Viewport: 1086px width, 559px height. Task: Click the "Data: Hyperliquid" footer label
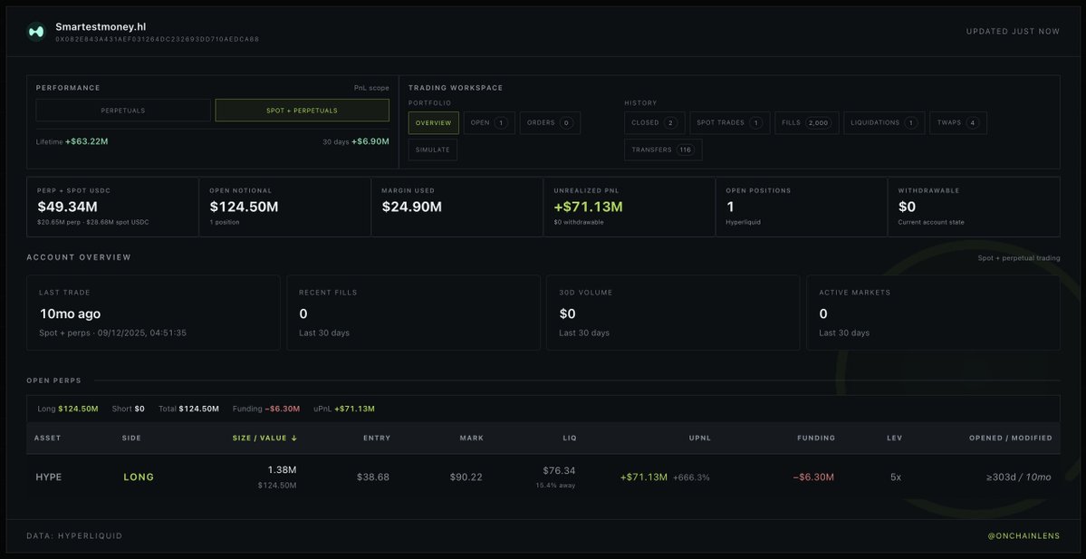tap(74, 536)
